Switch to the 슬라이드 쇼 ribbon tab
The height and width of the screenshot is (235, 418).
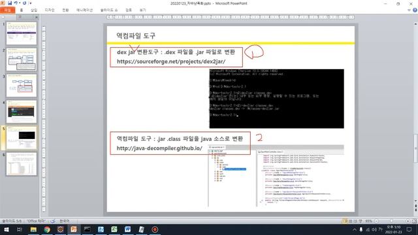(109, 10)
